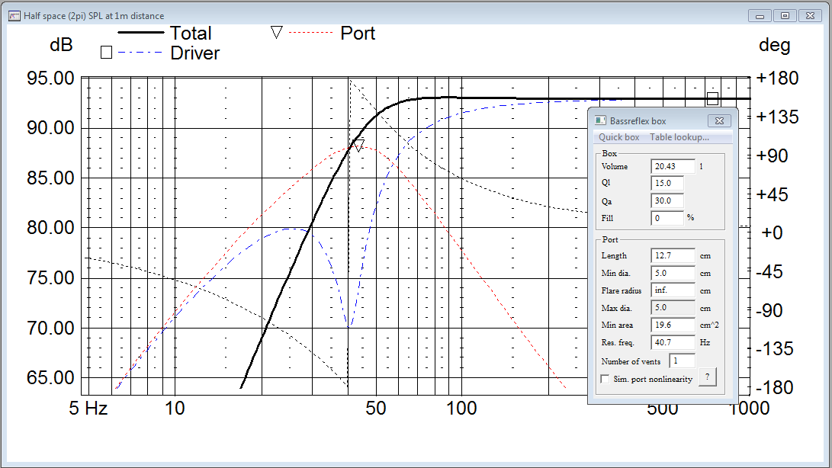Click the -90 deg axis label
832x468 pixels.
click(x=769, y=310)
